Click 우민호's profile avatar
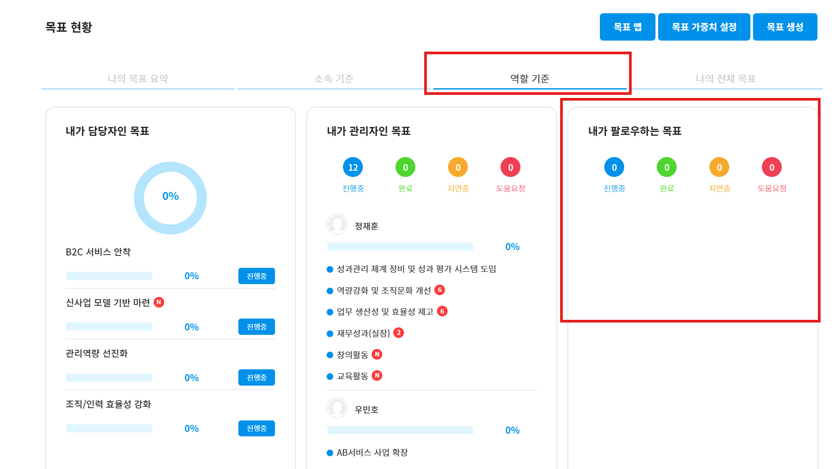The height and width of the screenshot is (469, 840). (x=337, y=408)
